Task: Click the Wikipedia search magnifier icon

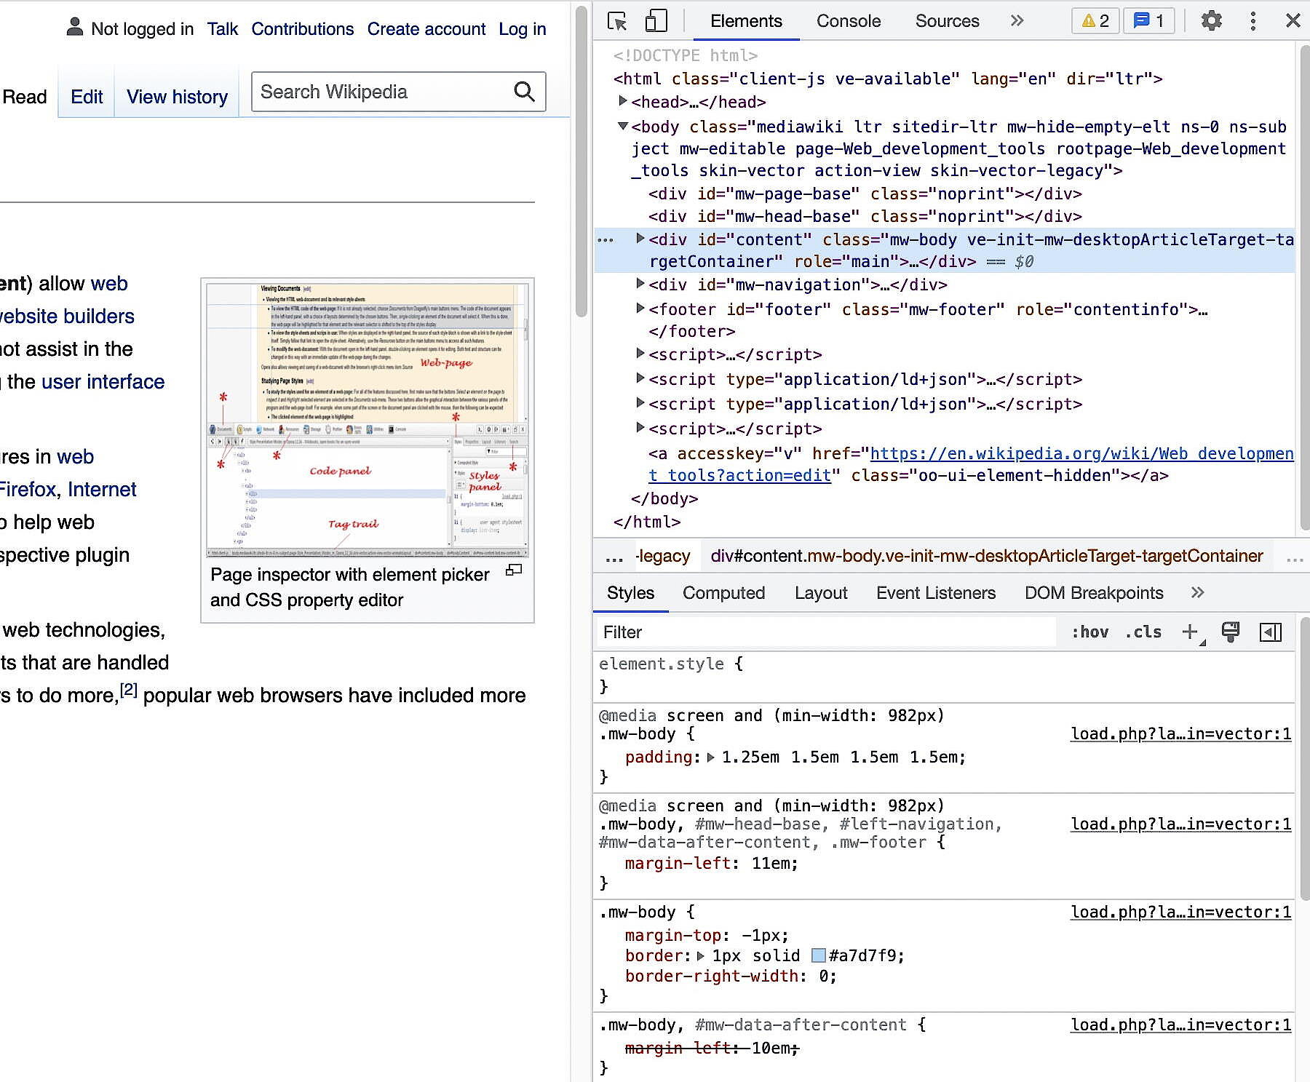Action: [523, 92]
